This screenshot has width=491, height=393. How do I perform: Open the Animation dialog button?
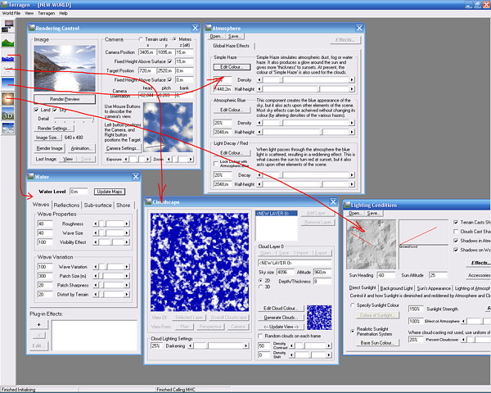[x=81, y=148]
